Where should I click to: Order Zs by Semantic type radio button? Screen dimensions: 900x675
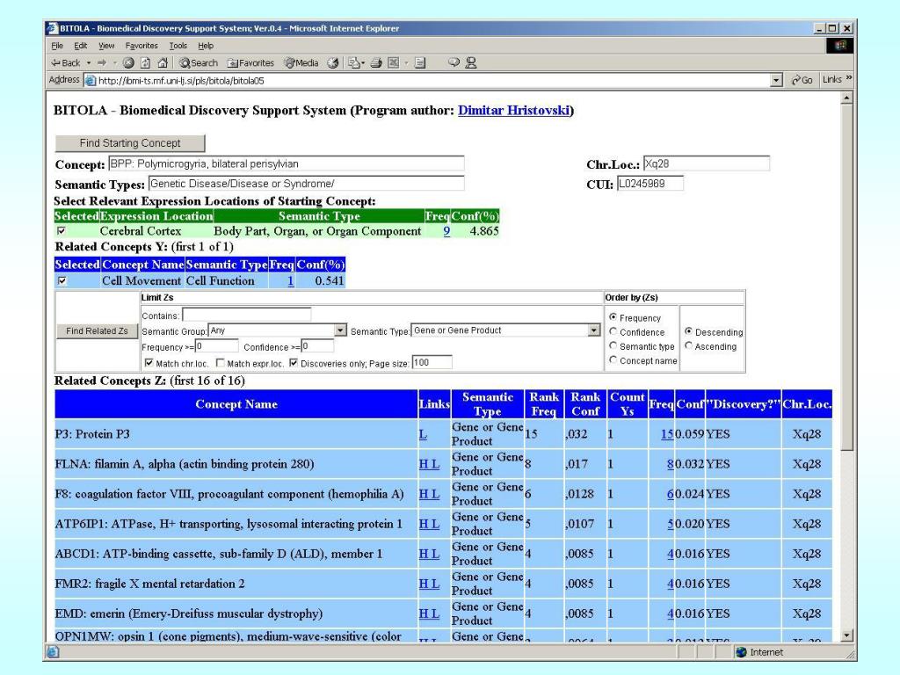click(613, 345)
